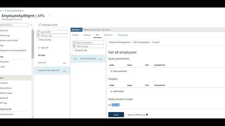The image size is (225, 126).
Task: Open the ellipsis menu beside EmployeeApiMgmt title
Action: pyautogui.click(x=50, y=16)
